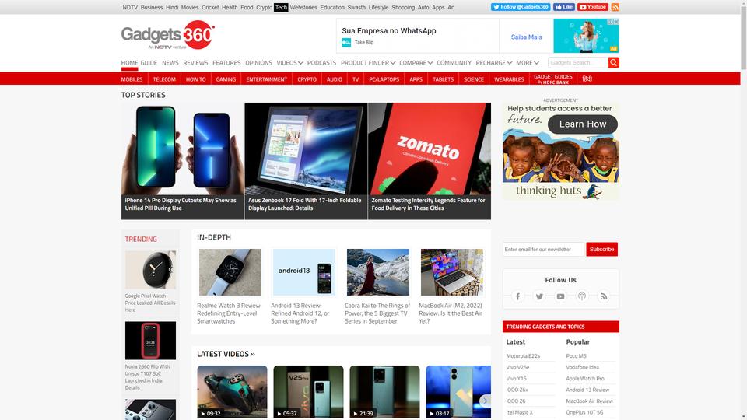747x420 pixels.
Task: Click the Gadgets Search input field
Action: pyautogui.click(x=578, y=62)
